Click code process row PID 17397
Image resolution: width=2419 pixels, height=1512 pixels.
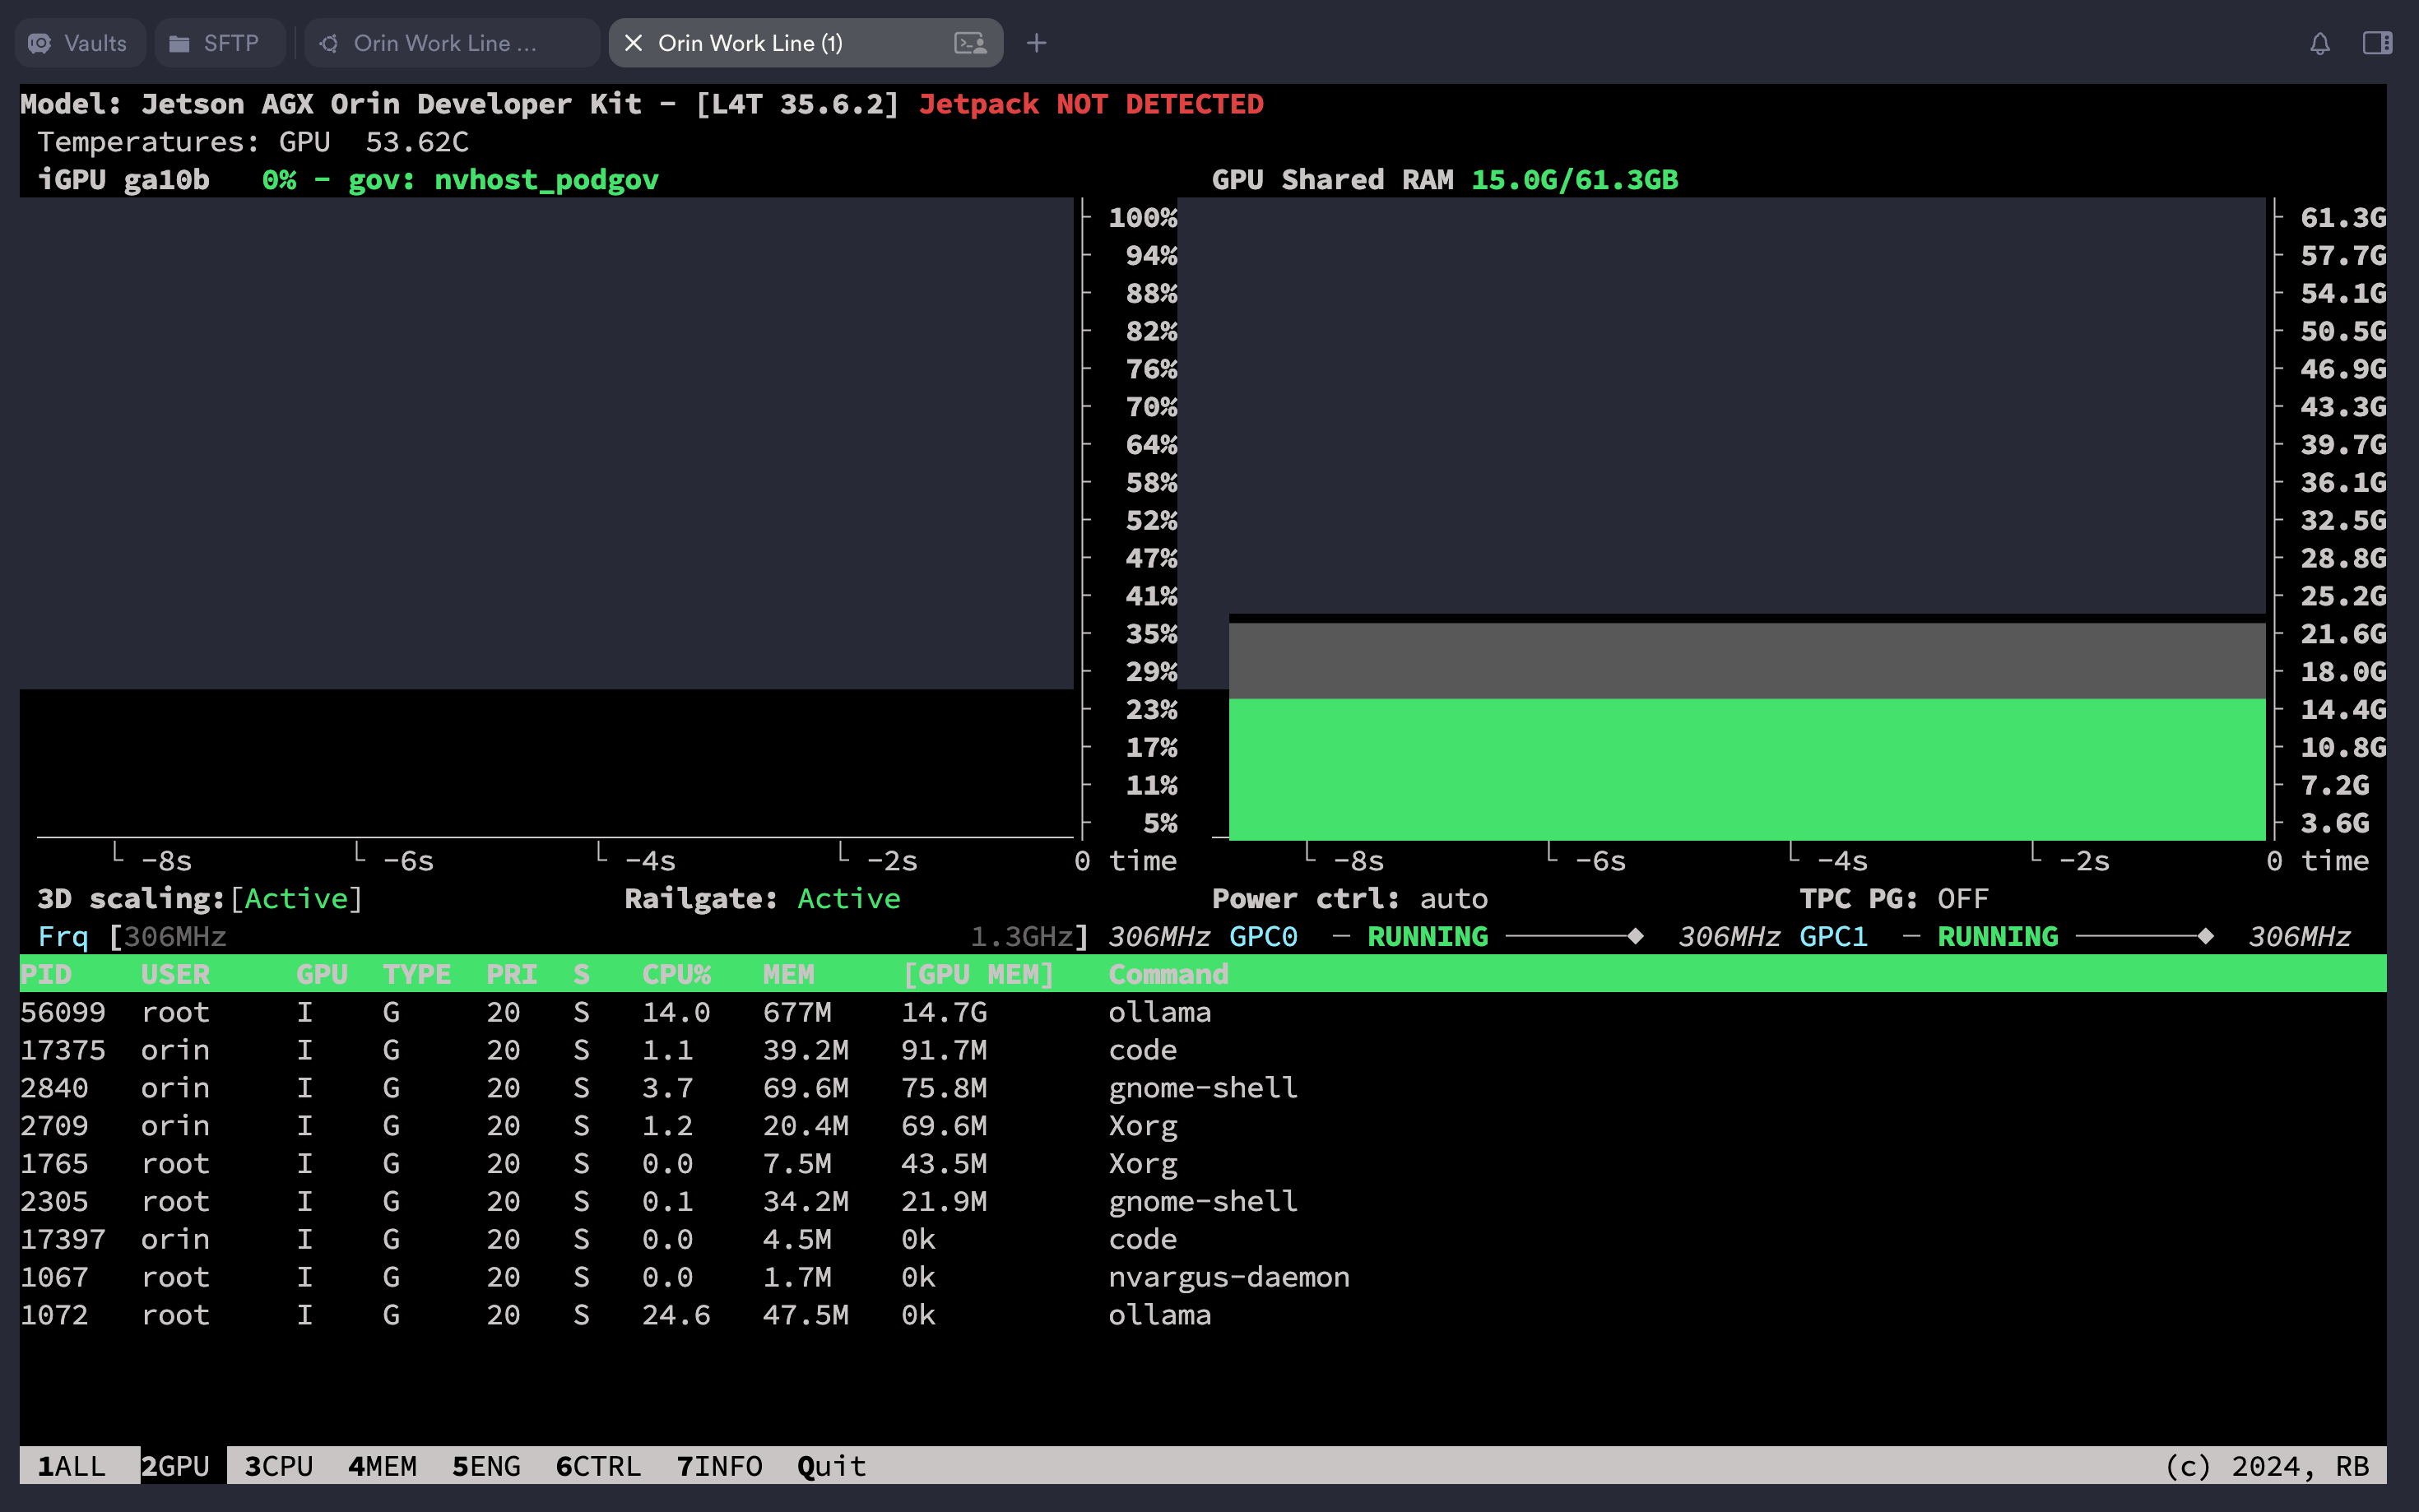tap(1203, 1240)
